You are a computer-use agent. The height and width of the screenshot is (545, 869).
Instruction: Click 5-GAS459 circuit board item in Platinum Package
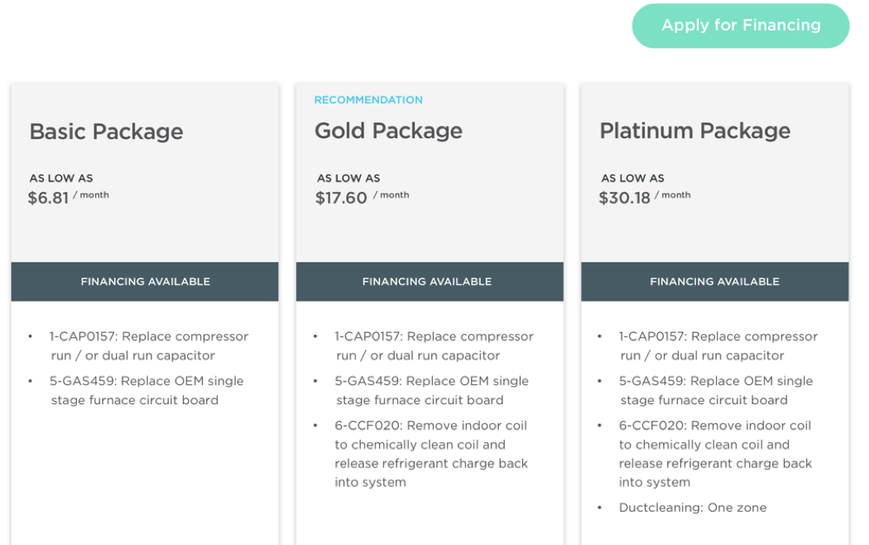(715, 391)
